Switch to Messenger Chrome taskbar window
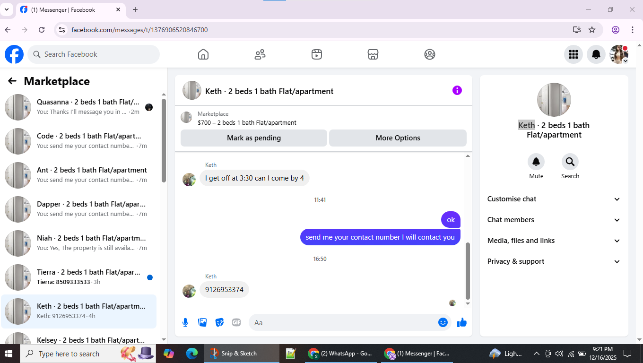The width and height of the screenshot is (643, 363). point(417,354)
